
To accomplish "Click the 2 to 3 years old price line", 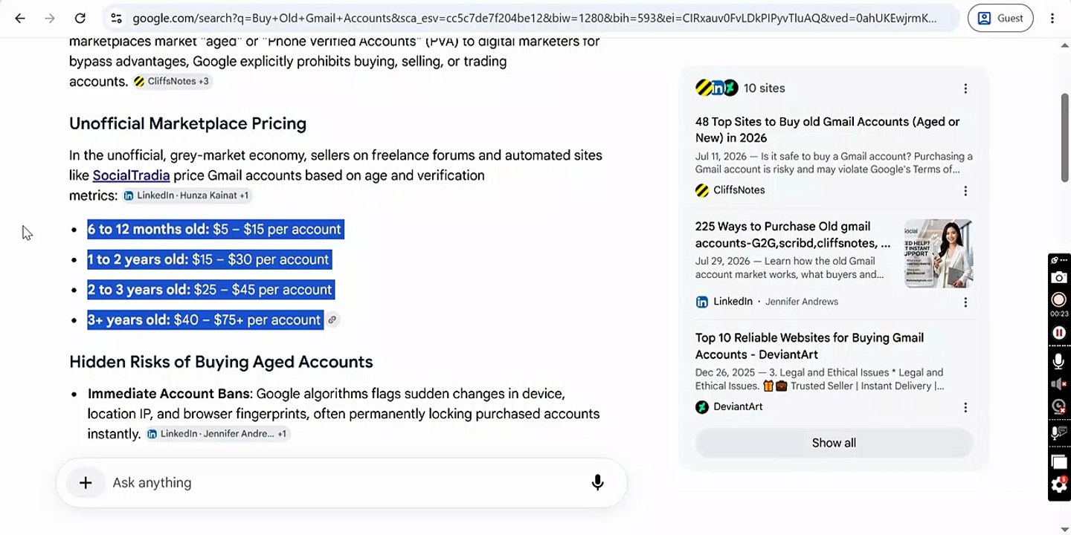I will click(210, 290).
